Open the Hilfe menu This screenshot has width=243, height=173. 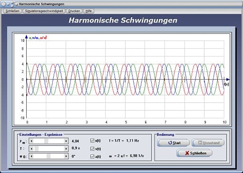click(88, 11)
